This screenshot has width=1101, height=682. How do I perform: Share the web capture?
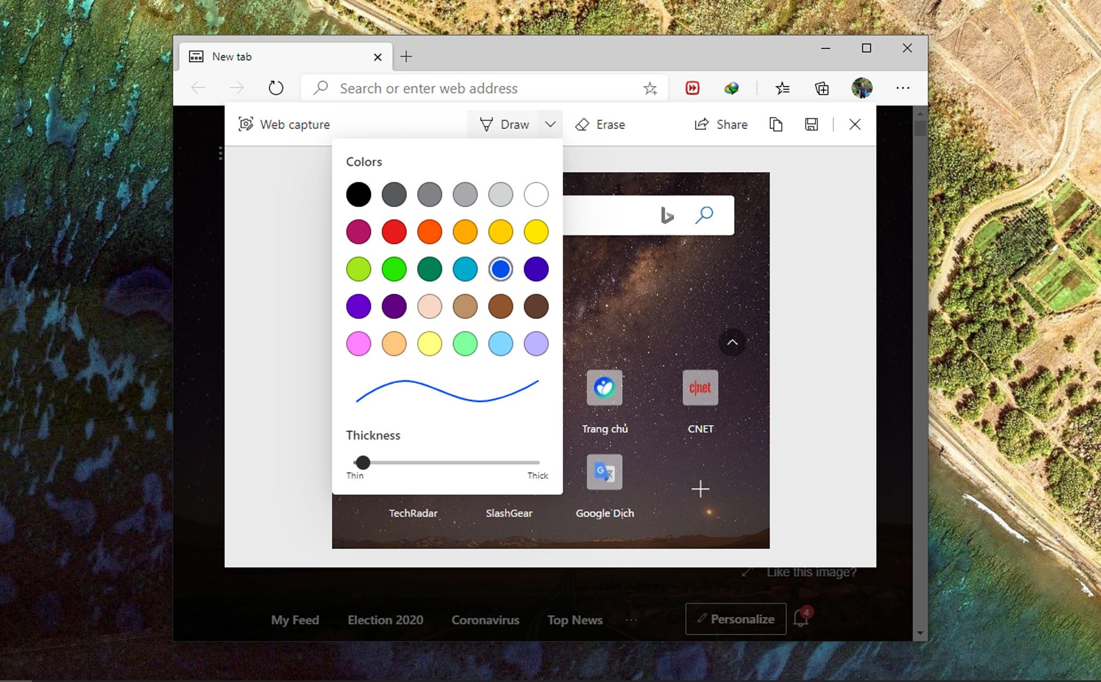coord(721,124)
